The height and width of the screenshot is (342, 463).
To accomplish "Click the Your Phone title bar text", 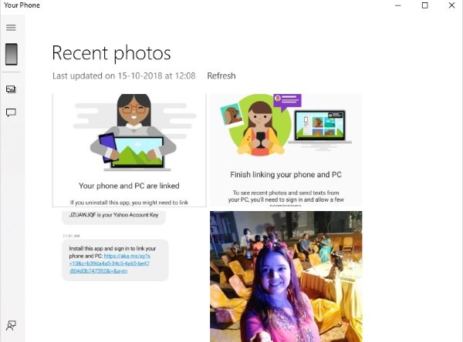I will coord(22,5).
